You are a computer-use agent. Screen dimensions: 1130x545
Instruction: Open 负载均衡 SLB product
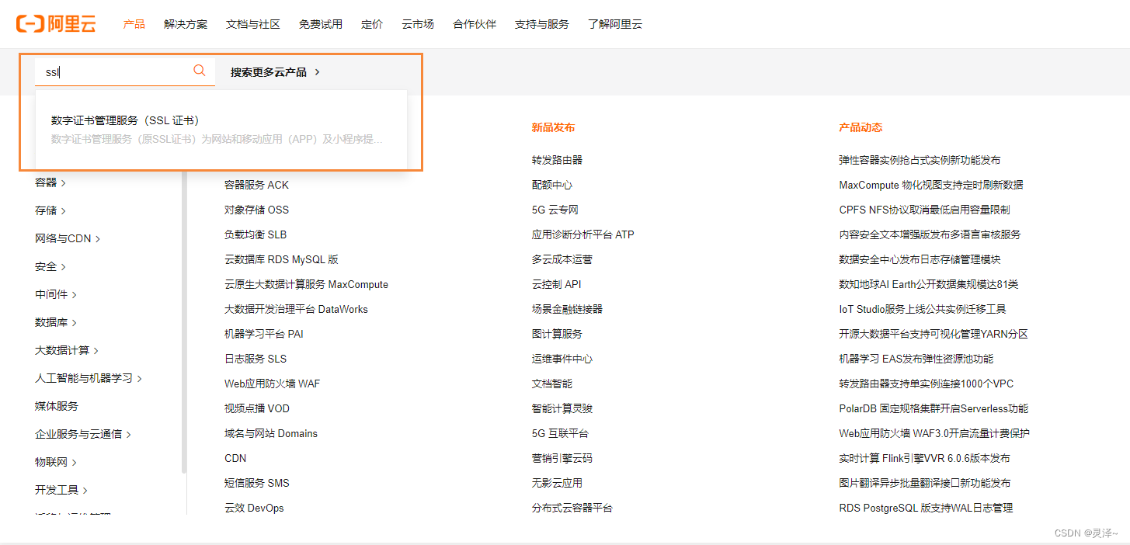(x=256, y=234)
